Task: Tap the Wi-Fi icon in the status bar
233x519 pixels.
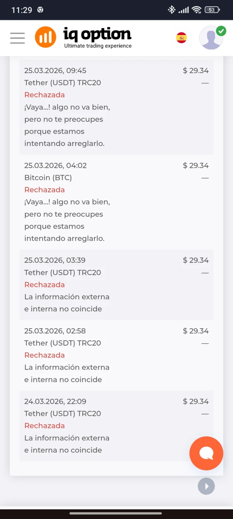Action: [196, 10]
